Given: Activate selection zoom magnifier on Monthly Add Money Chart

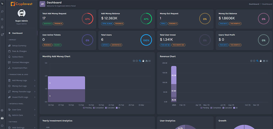Looking at the screenshot, I should (x=140, y=61).
